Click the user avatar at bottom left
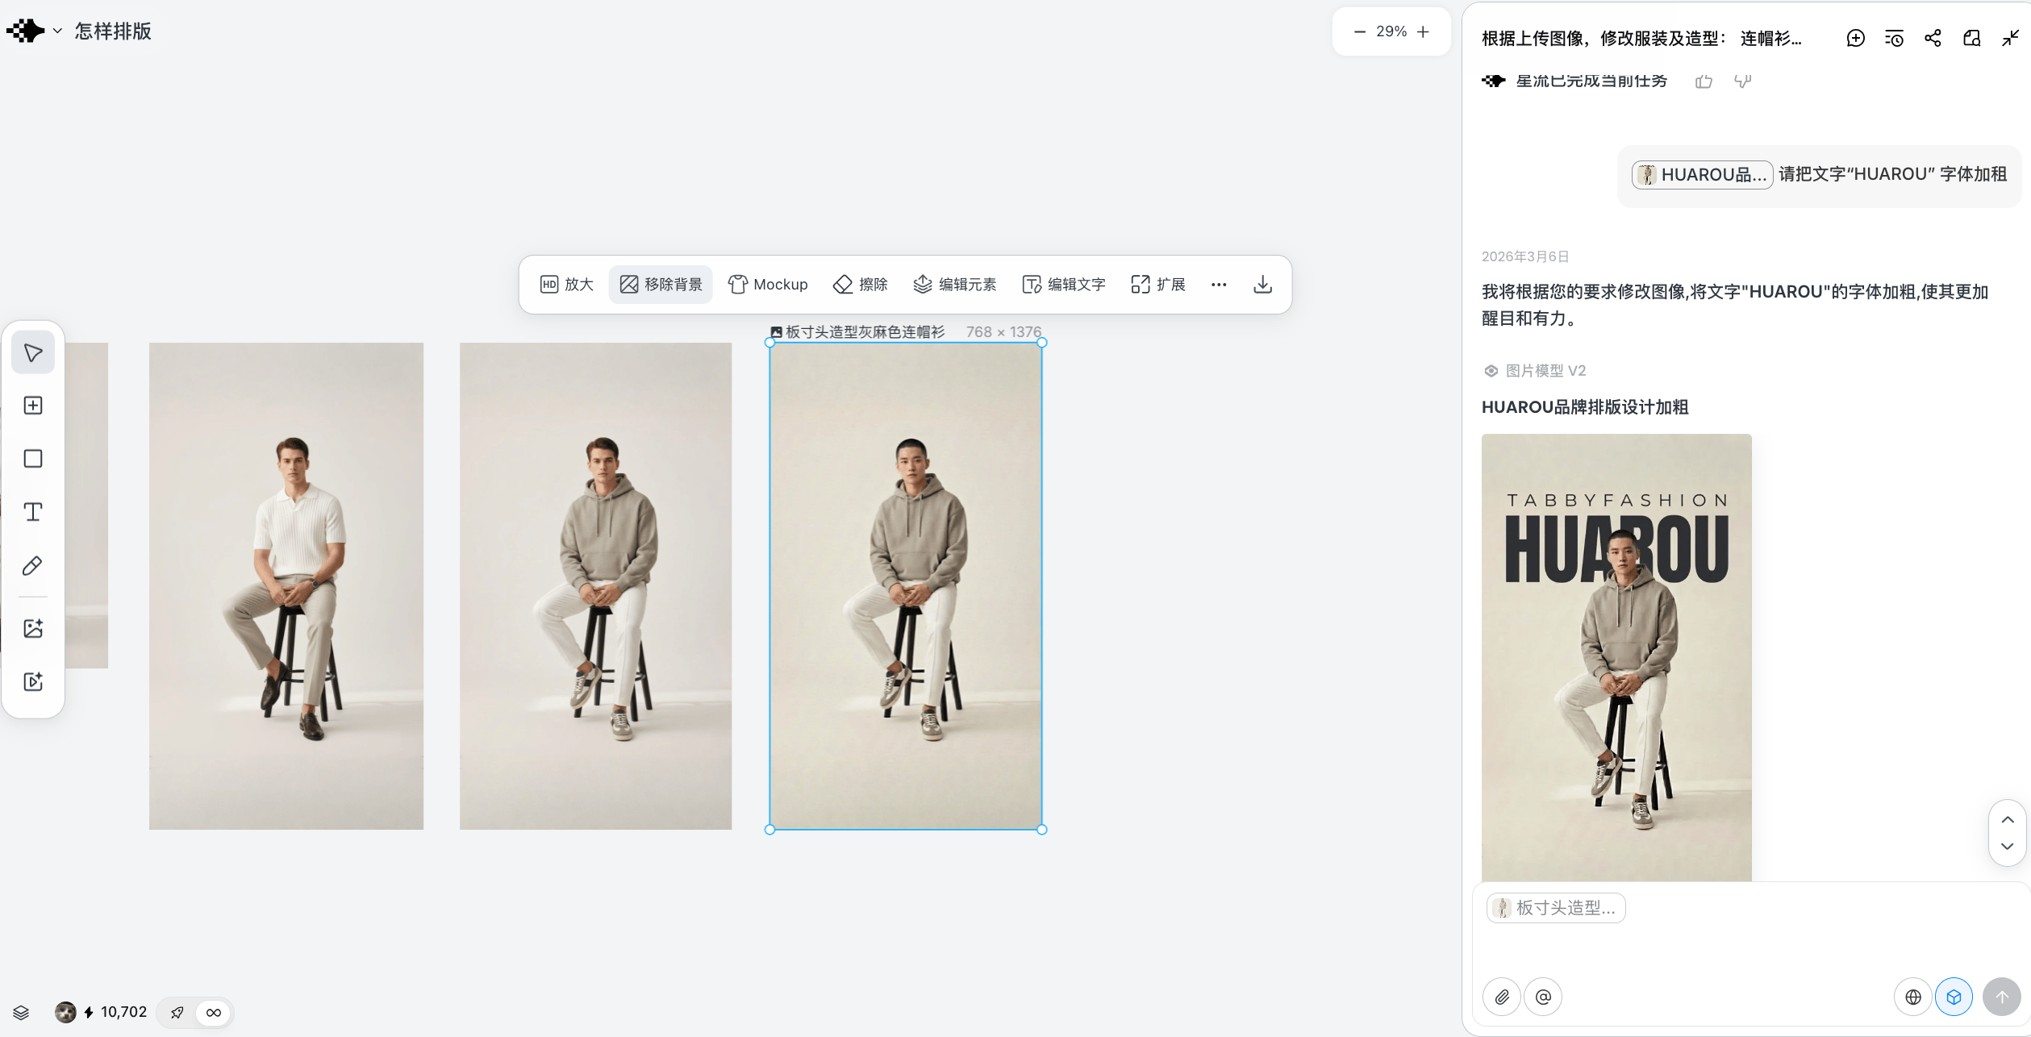2031x1037 pixels. (65, 1012)
